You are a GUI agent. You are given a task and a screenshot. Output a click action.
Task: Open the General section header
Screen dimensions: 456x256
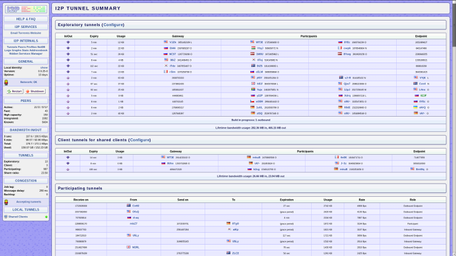click(x=26, y=61)
